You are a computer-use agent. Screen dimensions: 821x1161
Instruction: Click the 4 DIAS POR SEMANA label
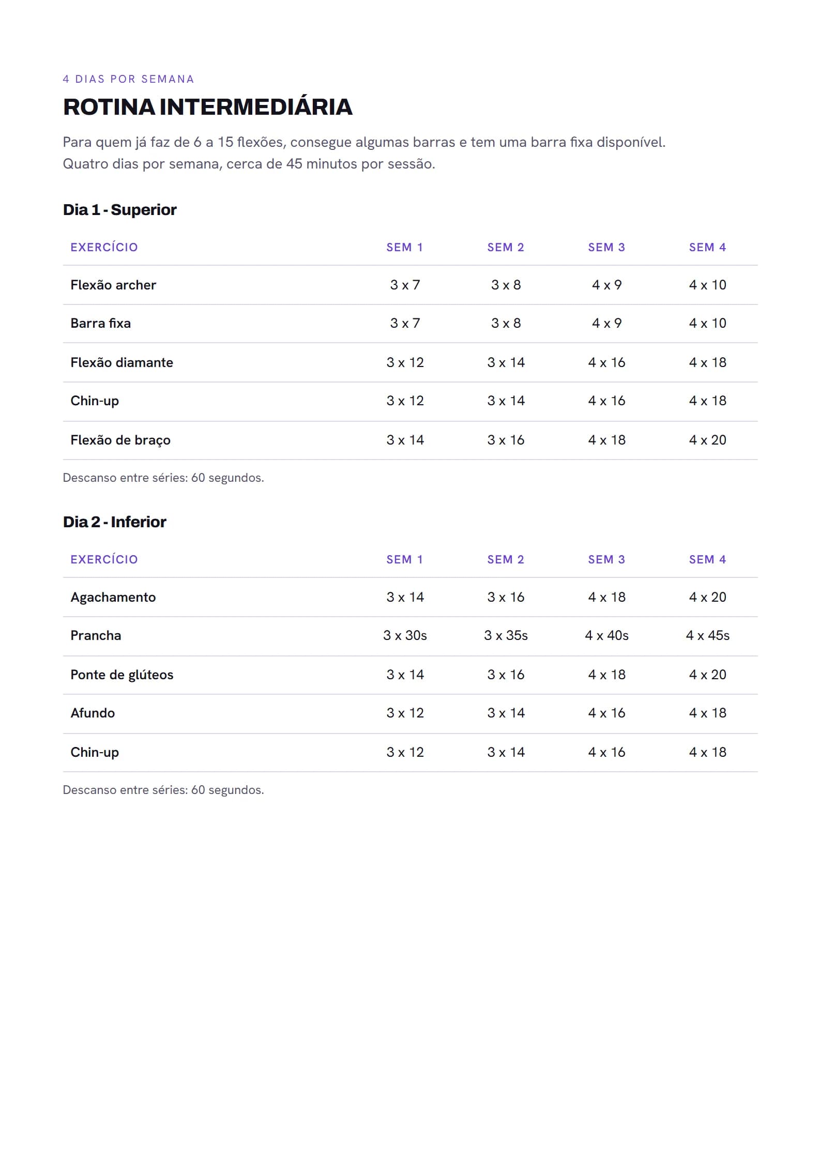(128, 79)
